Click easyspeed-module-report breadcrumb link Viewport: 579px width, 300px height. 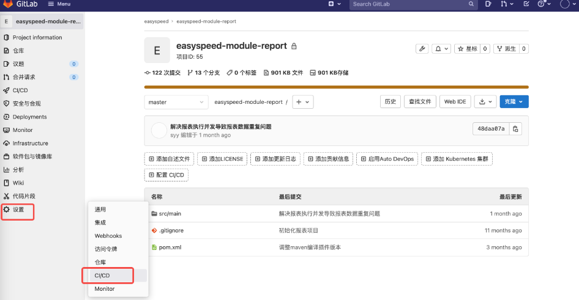[206, 21]
